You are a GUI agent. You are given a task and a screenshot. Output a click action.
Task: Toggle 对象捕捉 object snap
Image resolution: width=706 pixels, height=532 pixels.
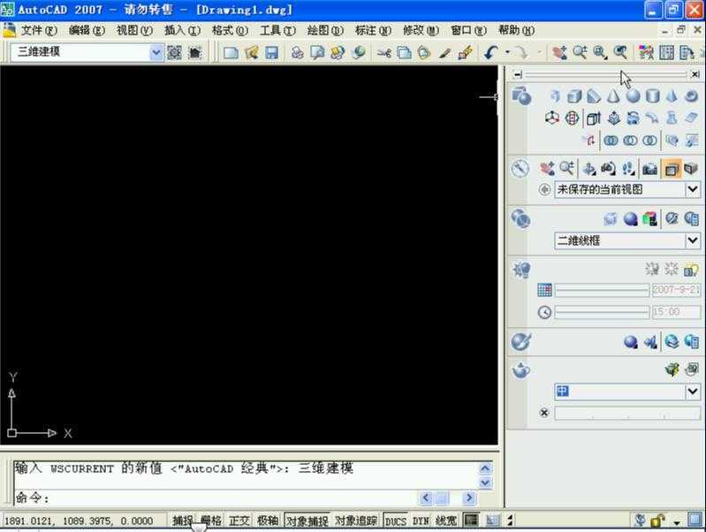[x=307, y=521]
